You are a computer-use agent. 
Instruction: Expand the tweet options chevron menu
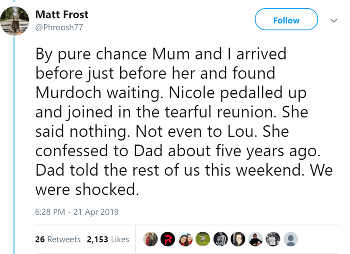[x=335, y=20]
